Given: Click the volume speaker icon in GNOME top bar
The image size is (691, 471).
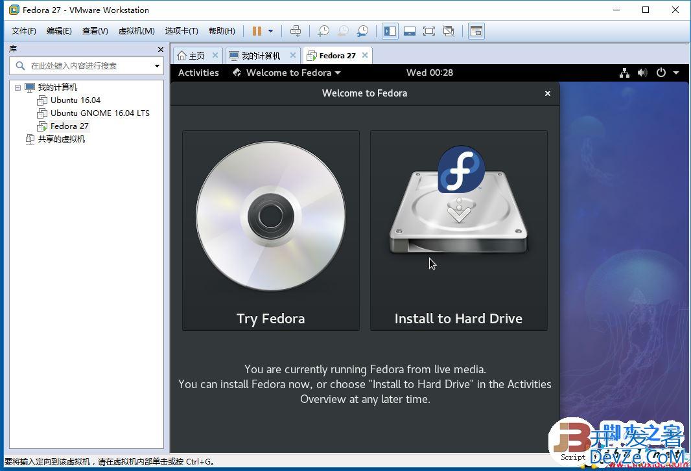Looking at the screenshot, I should 642,73.
